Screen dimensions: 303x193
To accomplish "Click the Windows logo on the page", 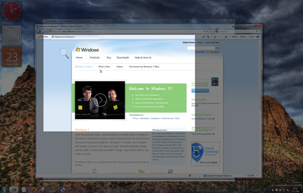I will 87,50.
